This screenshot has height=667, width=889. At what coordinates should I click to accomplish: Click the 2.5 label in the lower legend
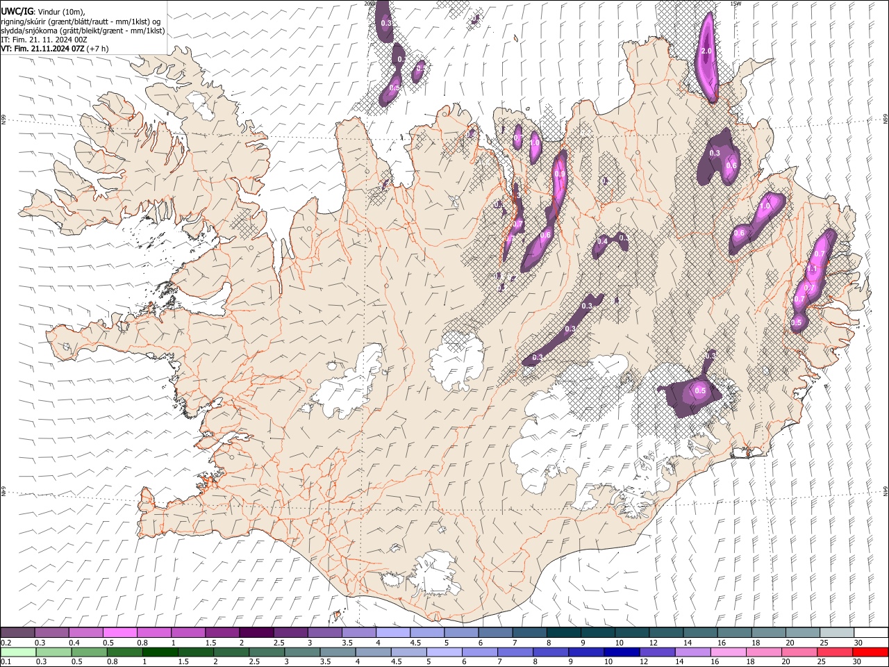[253, 661]
